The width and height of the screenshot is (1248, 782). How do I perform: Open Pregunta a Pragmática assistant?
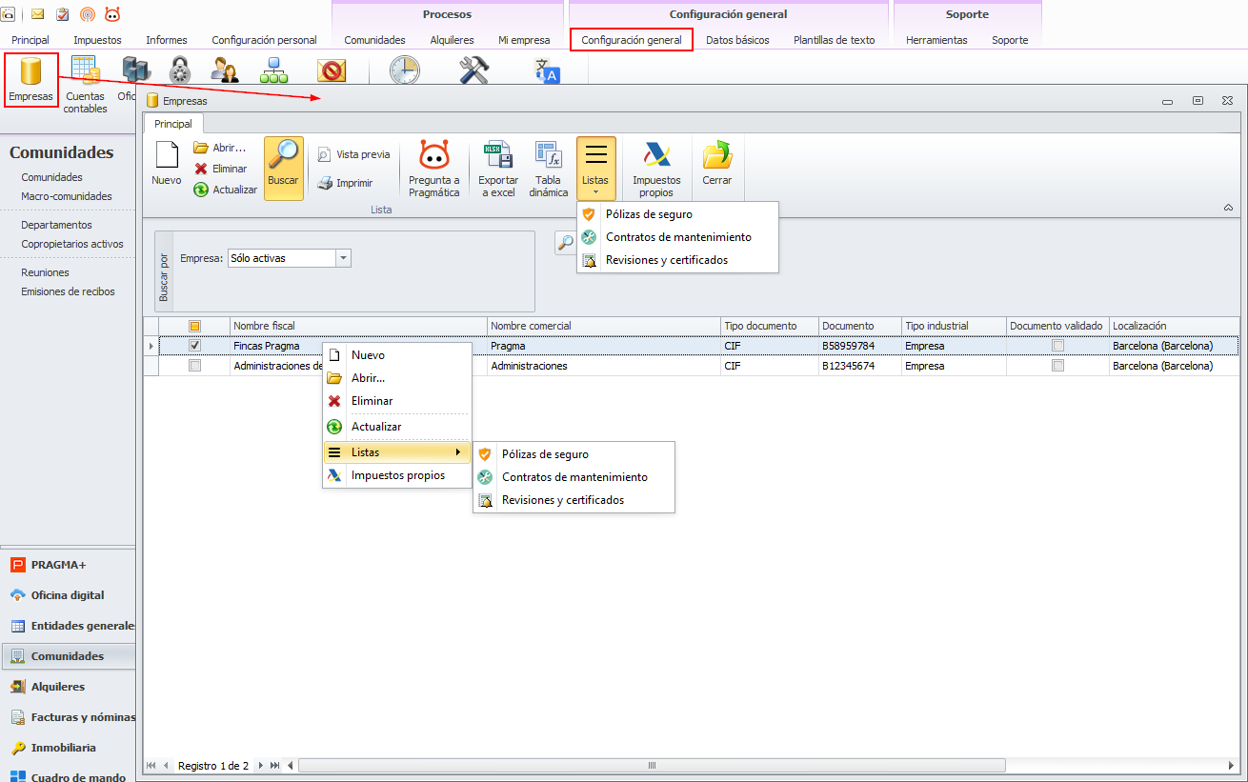point(433,157)
